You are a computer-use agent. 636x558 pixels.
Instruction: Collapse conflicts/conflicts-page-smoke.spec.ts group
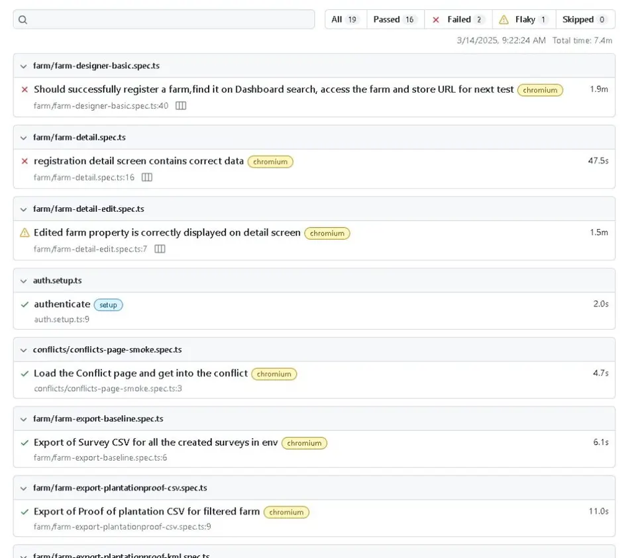pyautogui.click(x=24, y=350)
